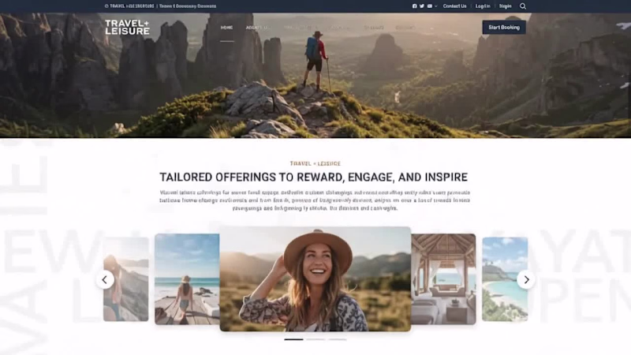Select the rocky cliff woman photo
The image size is (631, 355).
tap(126, 279)
